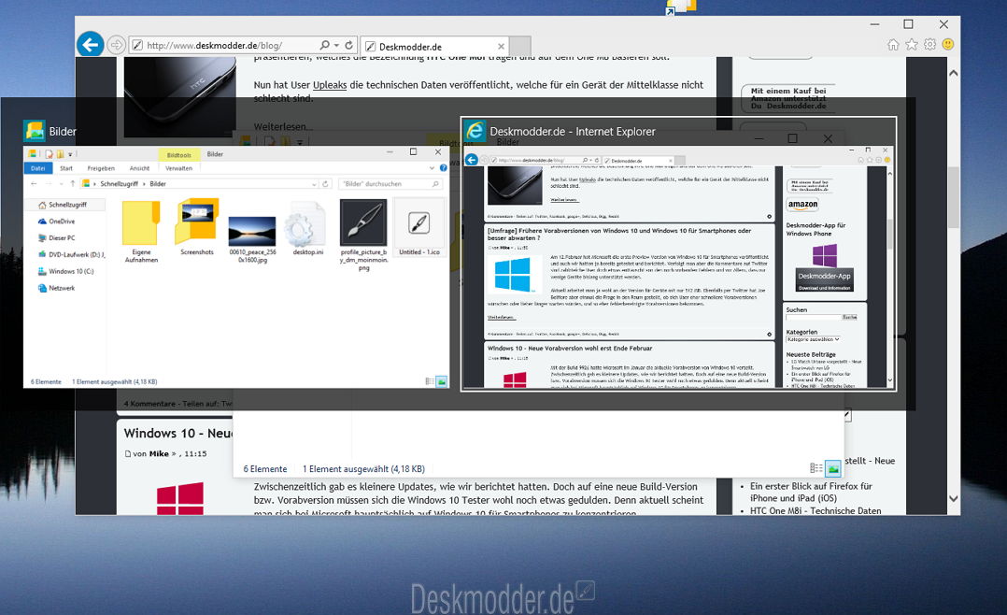
Task: Select the Deskmodder.de tab in the main browser
Action: pyautogui.click(x=434, y=47)
